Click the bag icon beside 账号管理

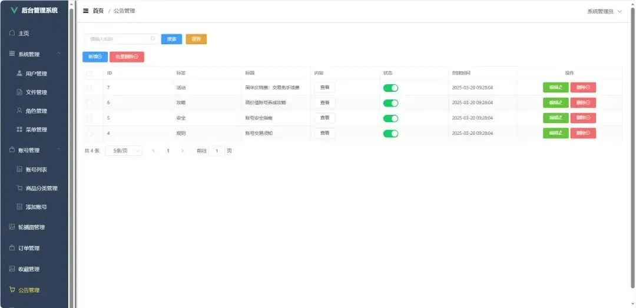tap(12, 150)
